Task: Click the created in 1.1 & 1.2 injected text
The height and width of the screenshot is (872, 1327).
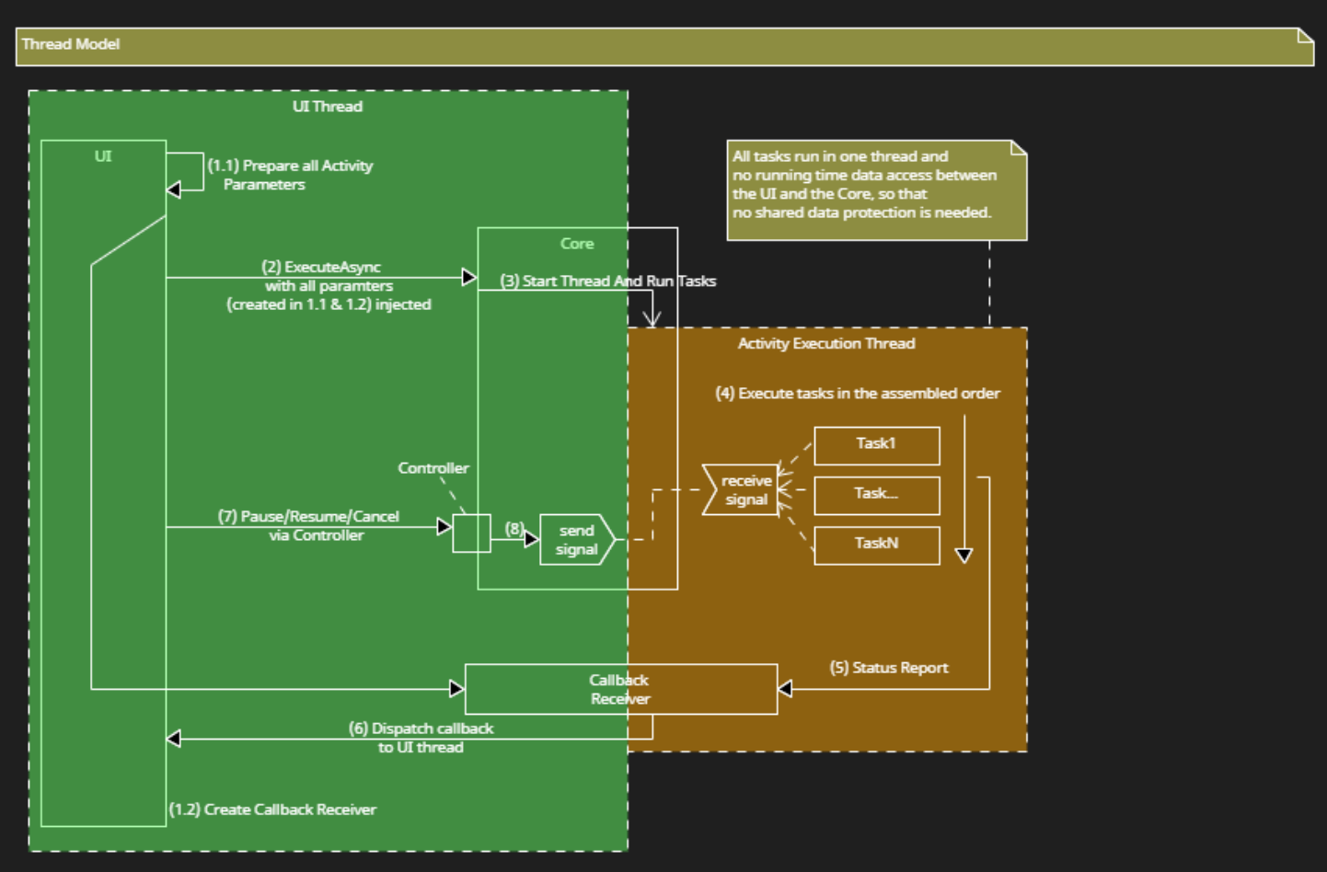Action: [x=329, y=304]
